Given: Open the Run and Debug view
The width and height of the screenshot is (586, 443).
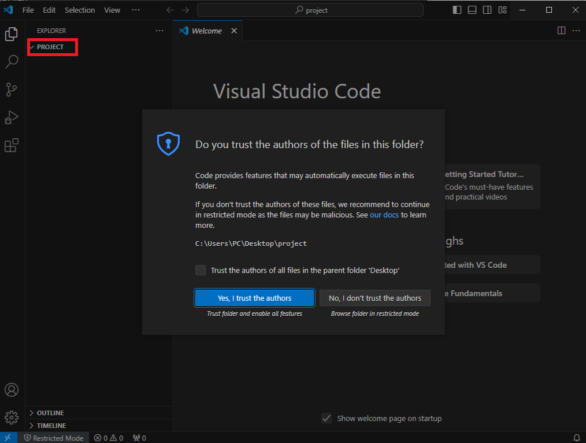Looking at the screenshot, I should click(x=12, y=118).
